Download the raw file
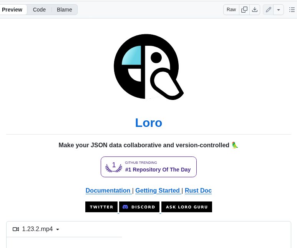 (255, 10)
